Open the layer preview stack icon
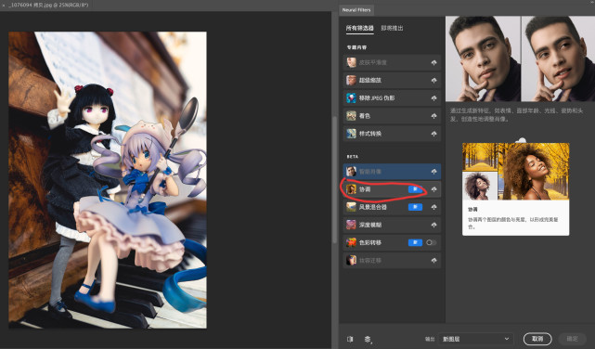 pyautogui.click(x=368, y=339)
